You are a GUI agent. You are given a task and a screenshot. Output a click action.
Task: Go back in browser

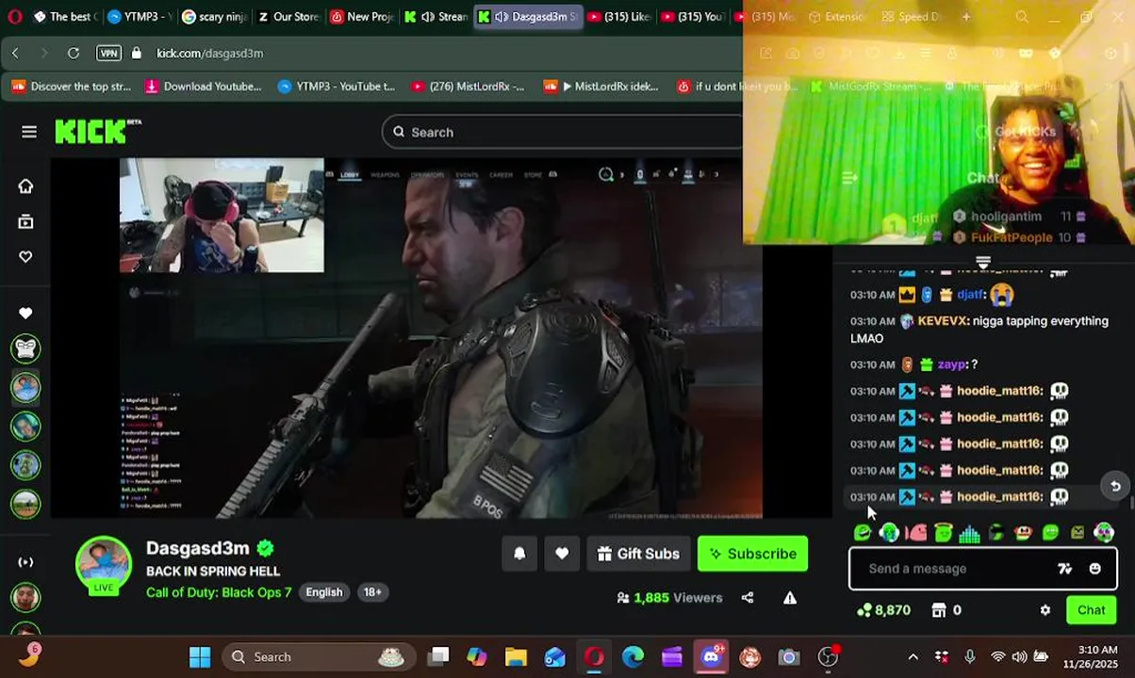click(x=15, y=53)
